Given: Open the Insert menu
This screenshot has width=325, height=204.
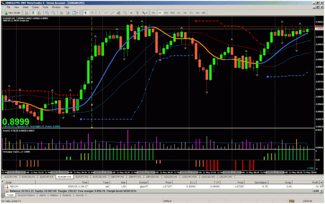Looking at the screenshot, I should pyautogui.click(x=25, y=7).
